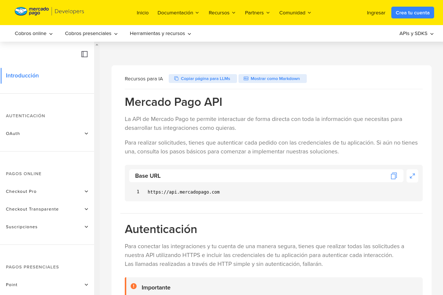Expand the Base URL code block fullscreen
Viewport: 443px width, 295px height.
(412, 176)
